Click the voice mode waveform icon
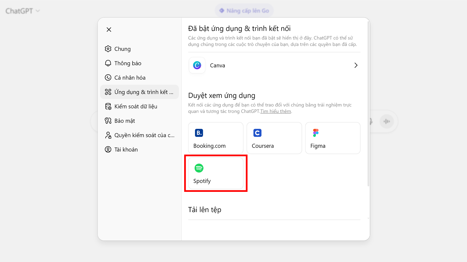 click(x=387, y=121)
